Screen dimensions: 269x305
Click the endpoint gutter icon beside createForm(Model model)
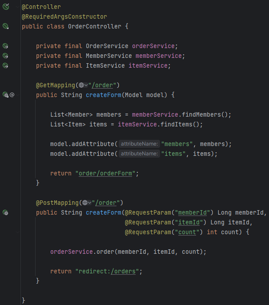pos(6,95)
